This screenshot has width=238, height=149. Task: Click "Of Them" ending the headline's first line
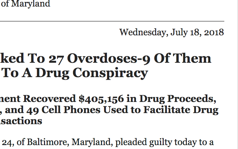[x=183, y=58]
